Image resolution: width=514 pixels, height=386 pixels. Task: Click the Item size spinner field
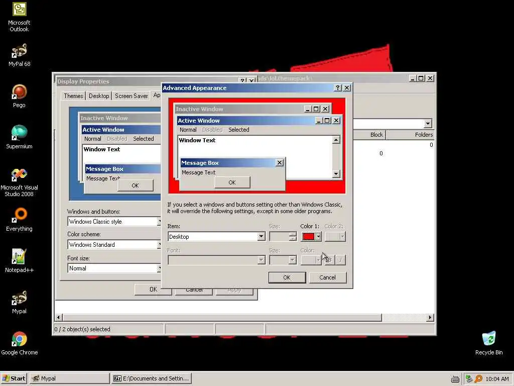click(283, 236)
